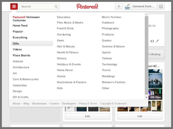Viewport: 173px width, 129px height.
Task: Click the scrollbar up arrow in menu
Action: pyautogui.click(x=146, y=14)
